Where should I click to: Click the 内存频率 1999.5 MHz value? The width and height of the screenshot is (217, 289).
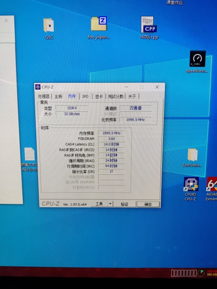111,133
